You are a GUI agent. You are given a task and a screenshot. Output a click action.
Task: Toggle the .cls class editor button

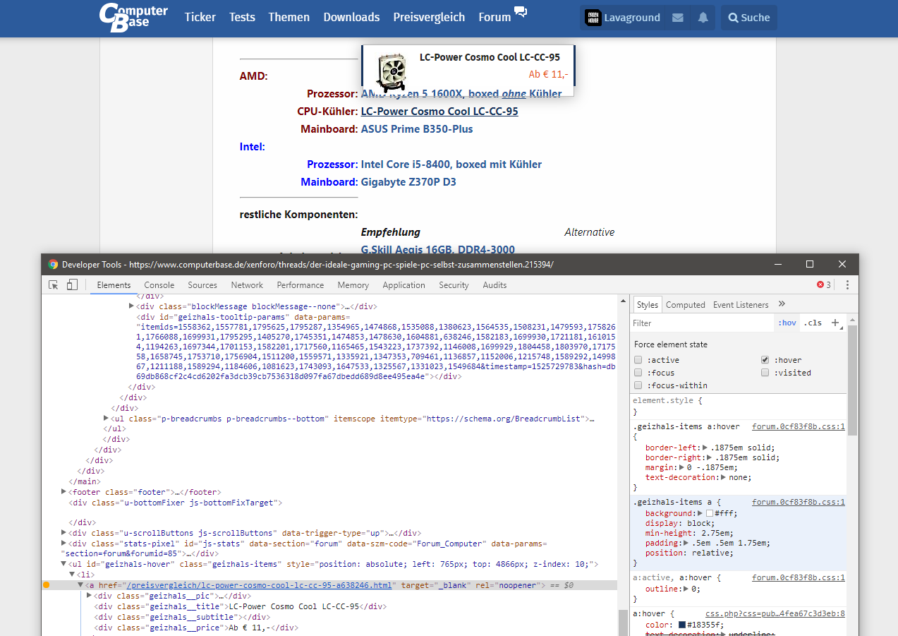tap(813, 323)
